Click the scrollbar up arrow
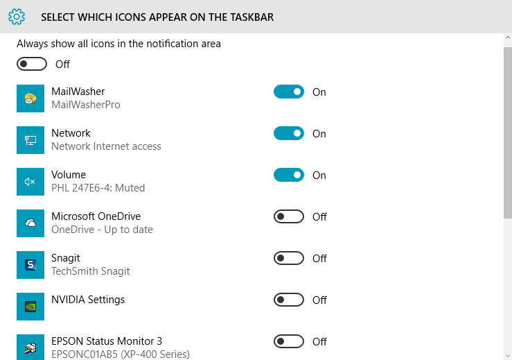512x360 pixels. [x=508, y=37]
